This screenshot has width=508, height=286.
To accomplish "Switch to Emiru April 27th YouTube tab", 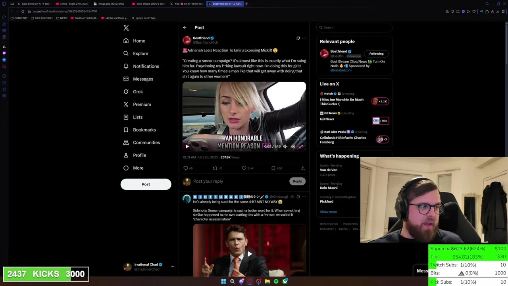I will click(71, 4).
